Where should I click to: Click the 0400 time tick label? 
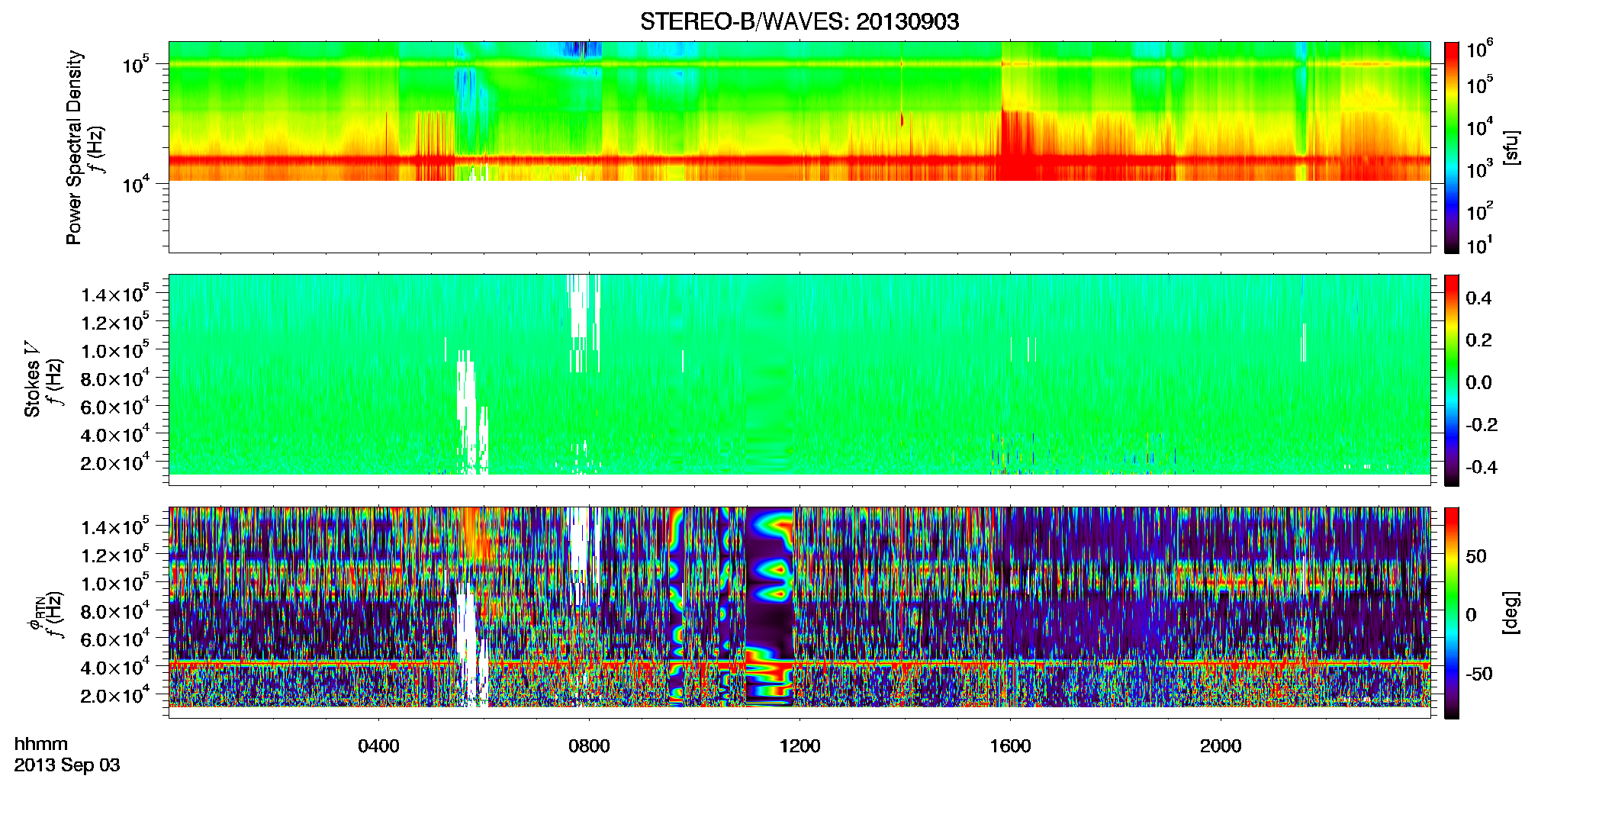click(378, 746)
